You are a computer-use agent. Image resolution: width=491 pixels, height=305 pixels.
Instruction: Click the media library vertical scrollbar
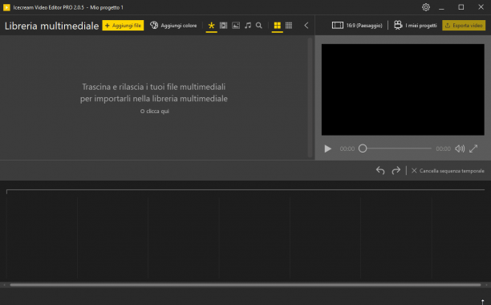[x=310, y=97]
